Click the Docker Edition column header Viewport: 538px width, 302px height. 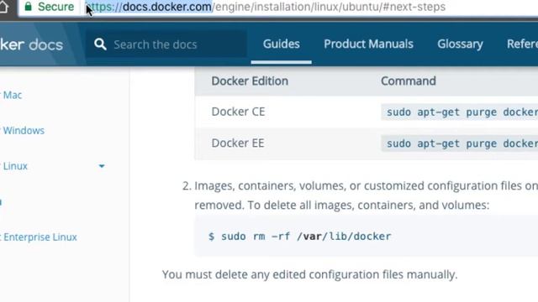tap(250, 81)
